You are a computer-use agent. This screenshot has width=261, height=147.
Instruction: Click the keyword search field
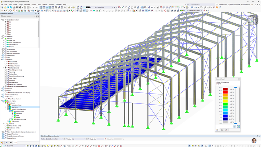[x=200, y=5]
